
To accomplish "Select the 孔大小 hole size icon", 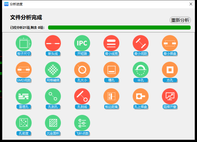I will tap(82, 70).
